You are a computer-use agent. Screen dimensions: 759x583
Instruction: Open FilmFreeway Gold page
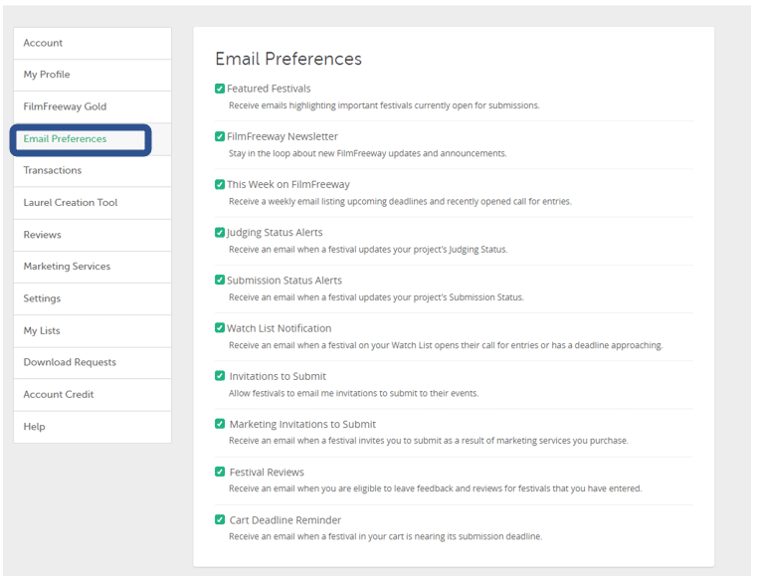pyautogui.click(x=93, y=107)
